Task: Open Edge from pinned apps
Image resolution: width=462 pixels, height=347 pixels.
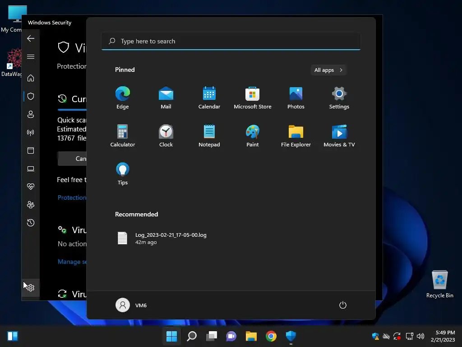Action: 123,98
